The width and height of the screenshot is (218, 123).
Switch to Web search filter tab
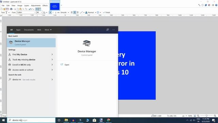39,30
